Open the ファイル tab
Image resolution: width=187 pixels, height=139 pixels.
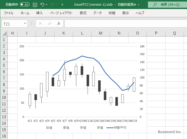point(8,13)
